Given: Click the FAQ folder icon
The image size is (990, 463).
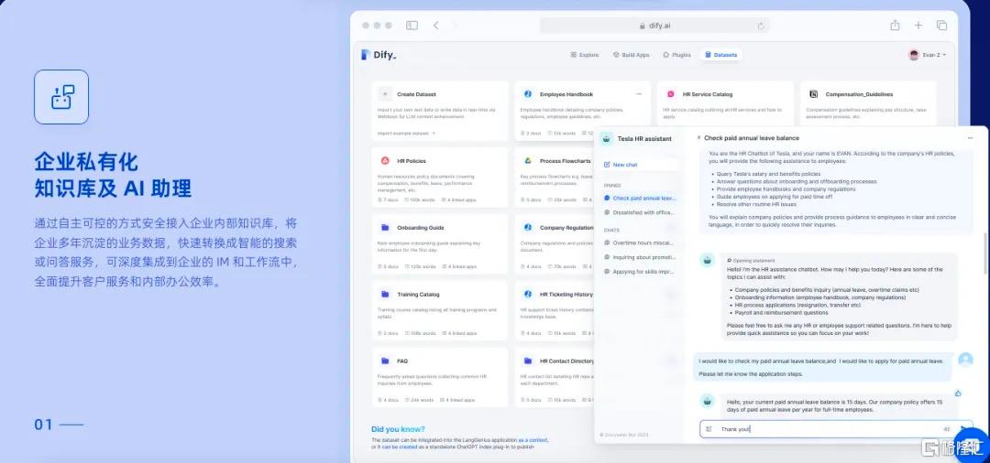Looking at the screenshot, I should [384, 361].
